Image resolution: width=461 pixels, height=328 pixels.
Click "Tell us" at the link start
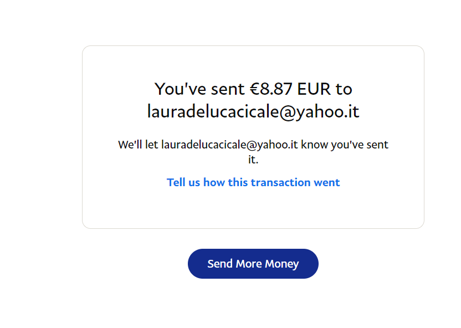pyautogui.click(x=183, y=182)
